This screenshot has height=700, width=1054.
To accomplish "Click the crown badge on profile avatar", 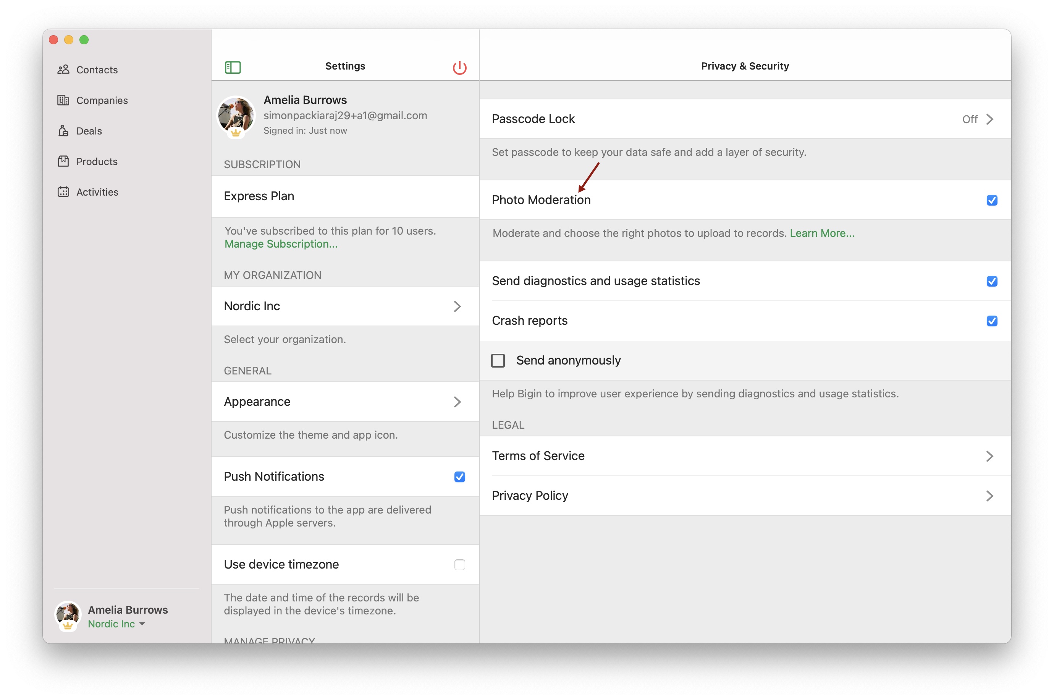I will 236,133.
